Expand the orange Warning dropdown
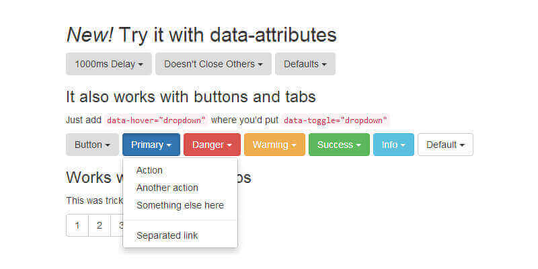 click(x=274, y=145)
